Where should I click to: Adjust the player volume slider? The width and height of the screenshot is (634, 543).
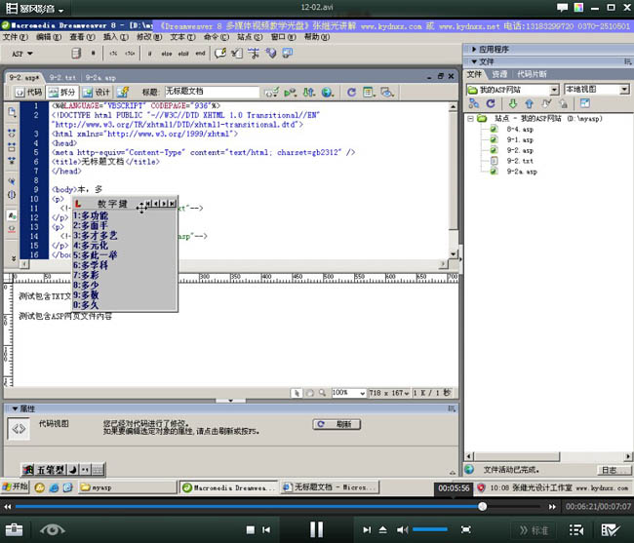(430, 529)
